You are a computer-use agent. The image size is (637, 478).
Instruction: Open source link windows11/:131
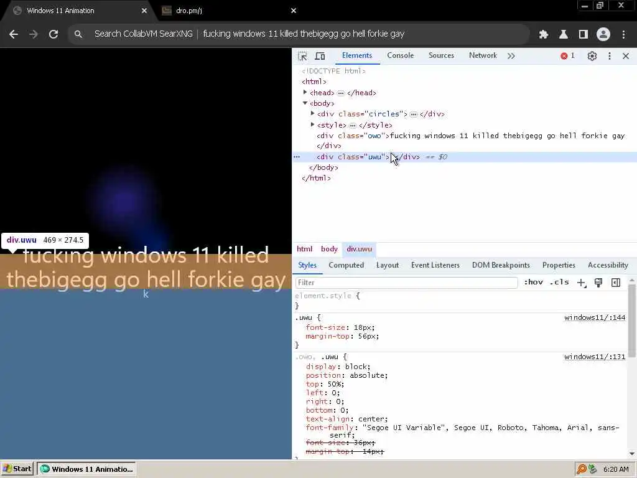click(x=595, y=357)
